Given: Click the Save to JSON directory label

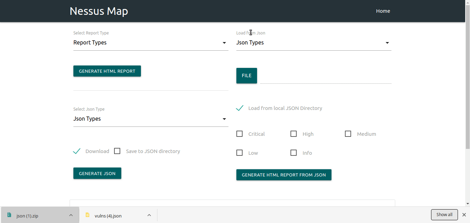Looking at the screenshot, I should point(153,151).
